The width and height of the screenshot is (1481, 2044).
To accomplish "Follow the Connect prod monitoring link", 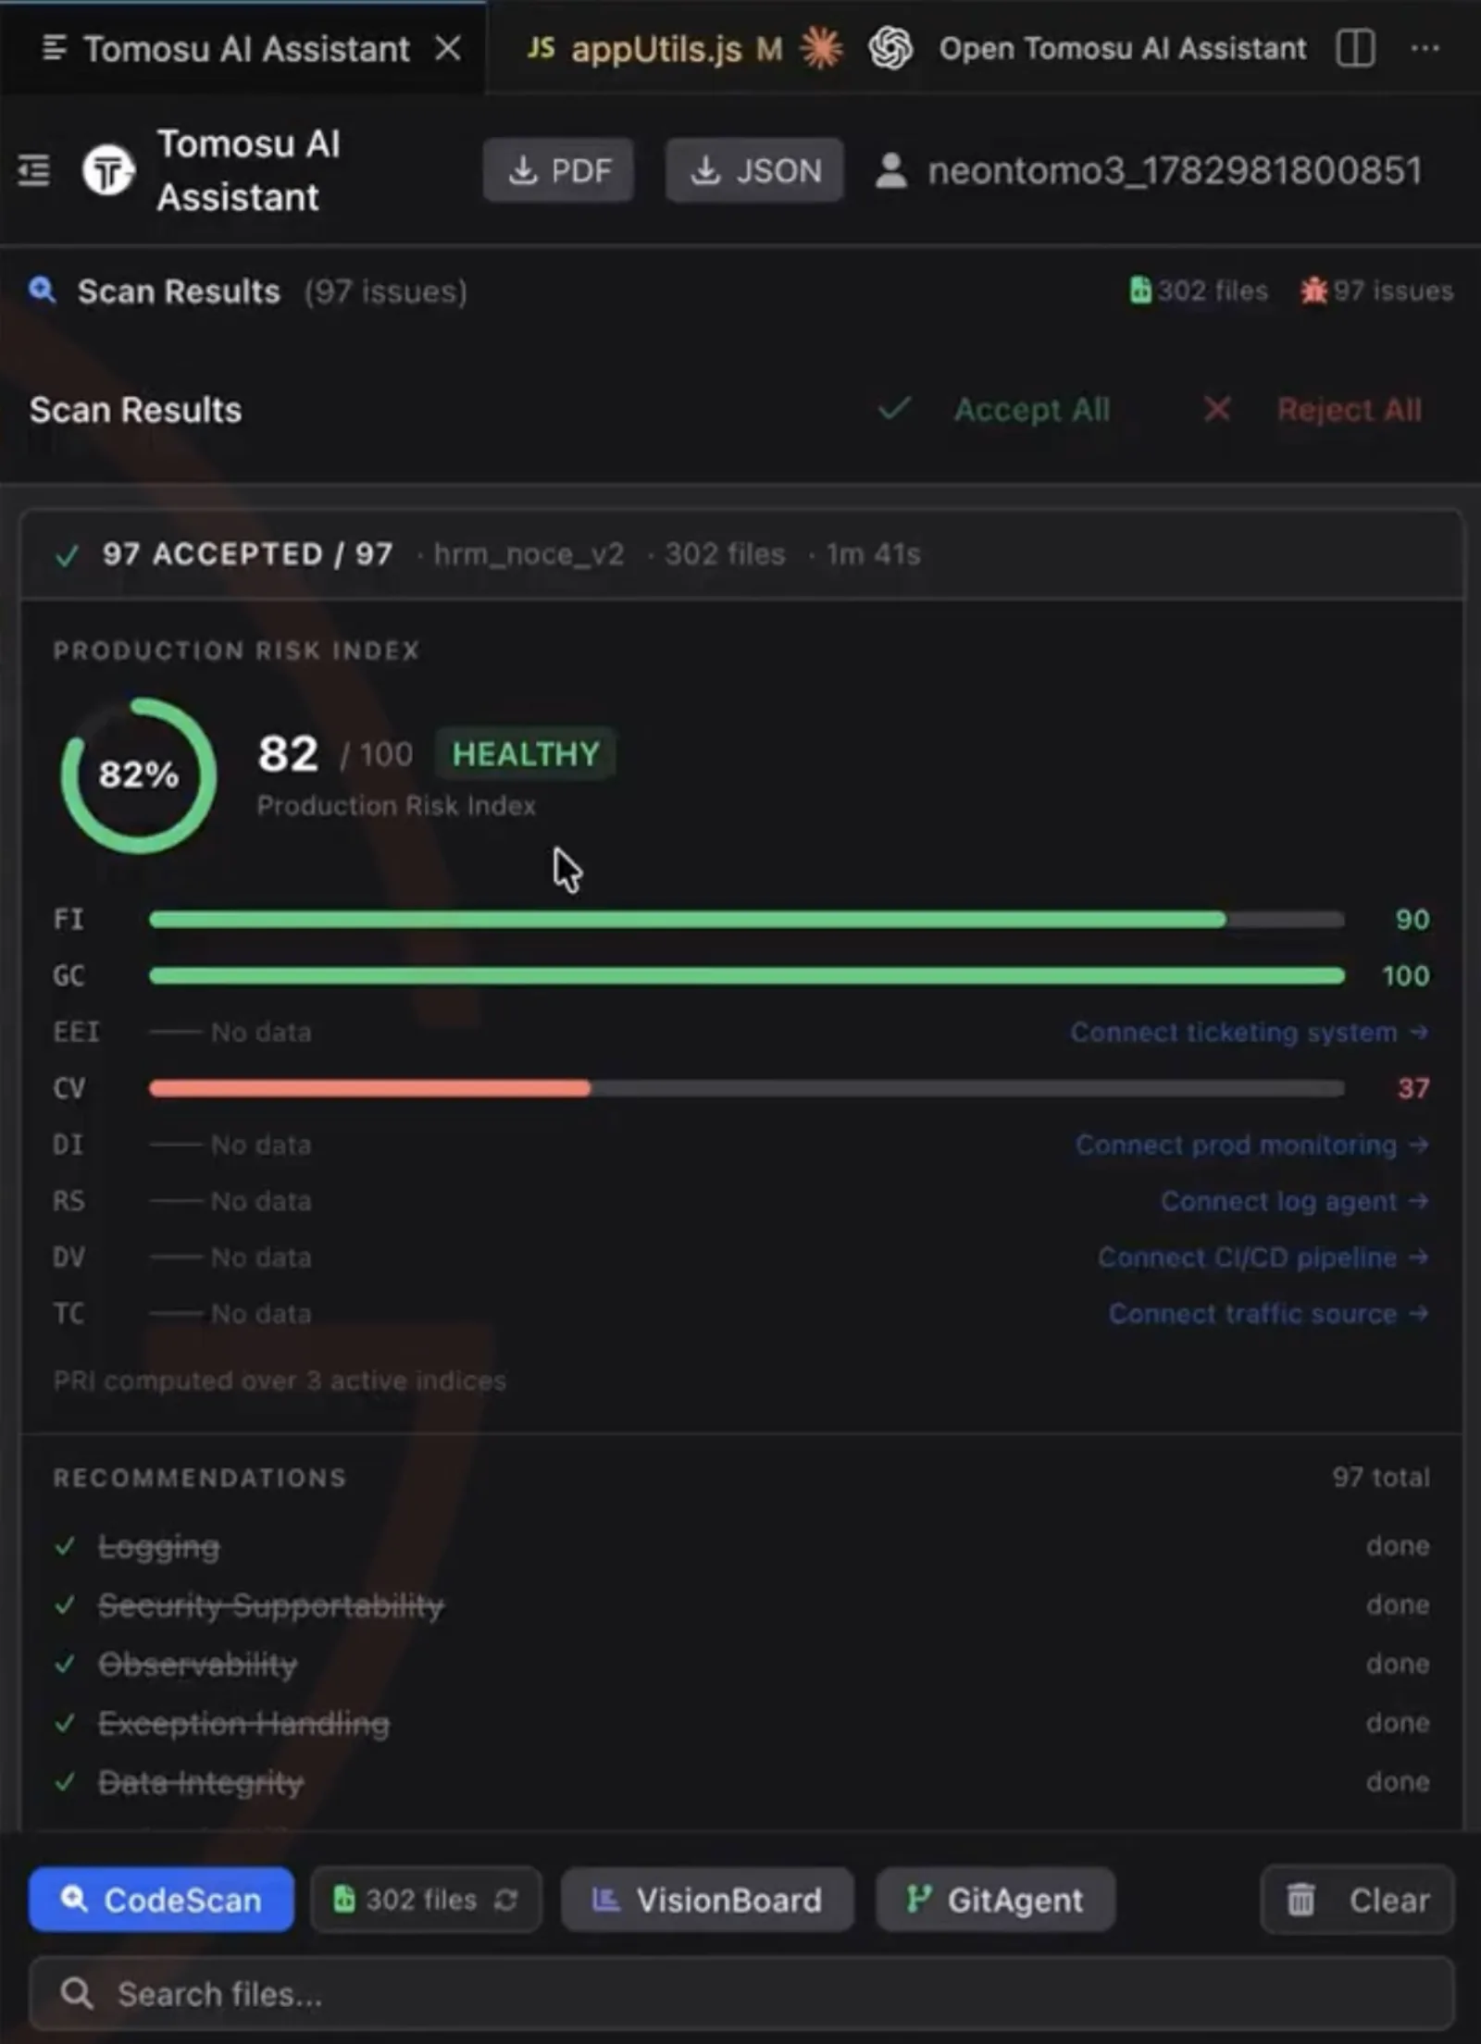I will click(1251, 1145).
